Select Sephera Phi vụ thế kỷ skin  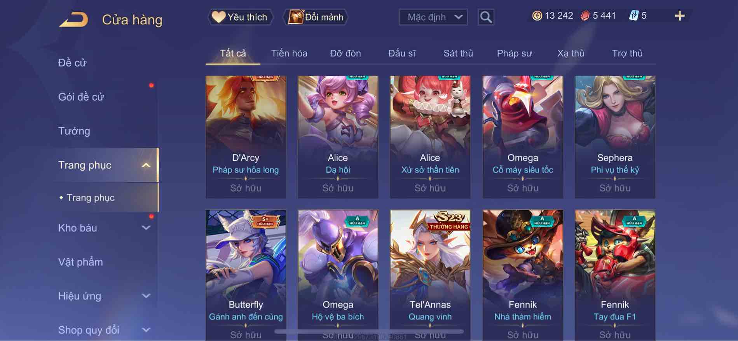pyautogui.click(x=615, y=137)
